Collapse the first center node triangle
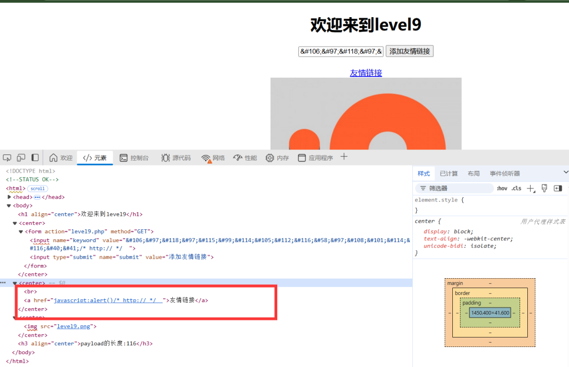This screenshot has height=367, width=569. click(15, 223)
